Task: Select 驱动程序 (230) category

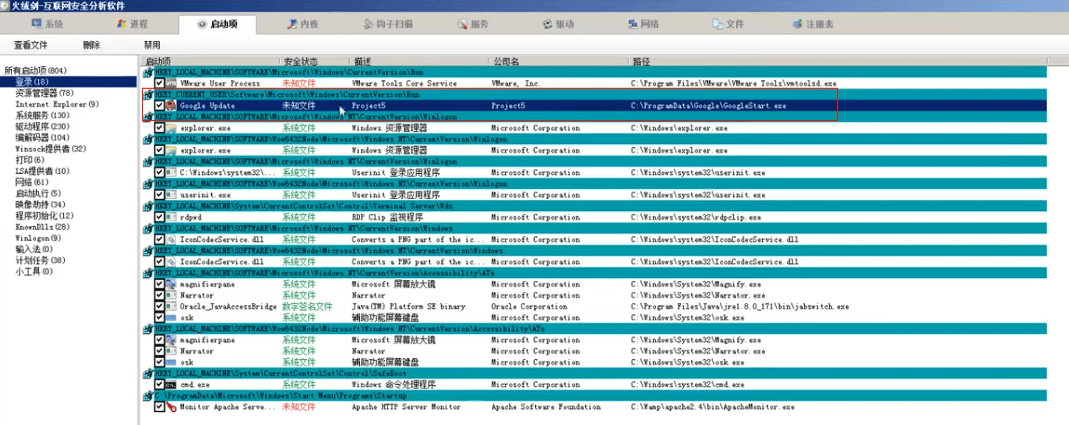Action: [x=42, y=126]
